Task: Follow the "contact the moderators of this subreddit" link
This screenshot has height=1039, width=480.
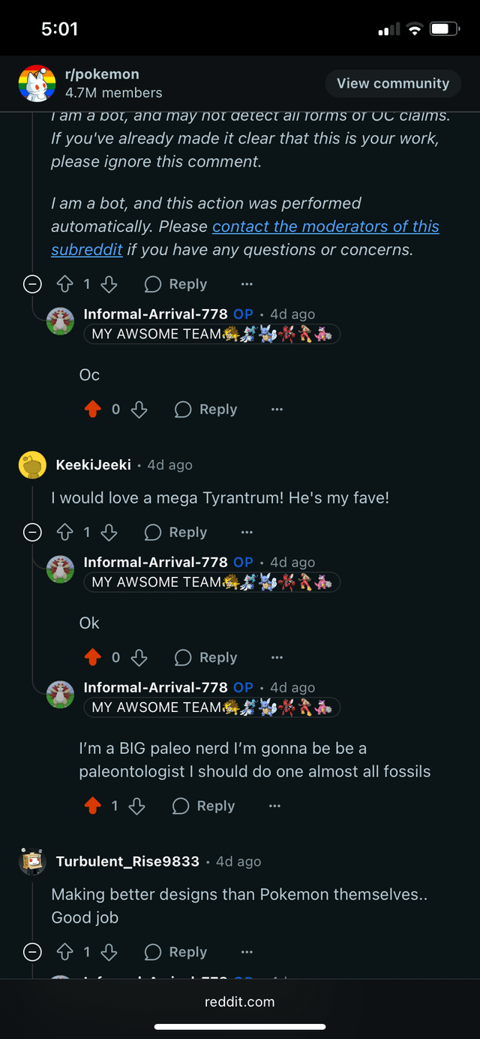Action: [325, 227]
